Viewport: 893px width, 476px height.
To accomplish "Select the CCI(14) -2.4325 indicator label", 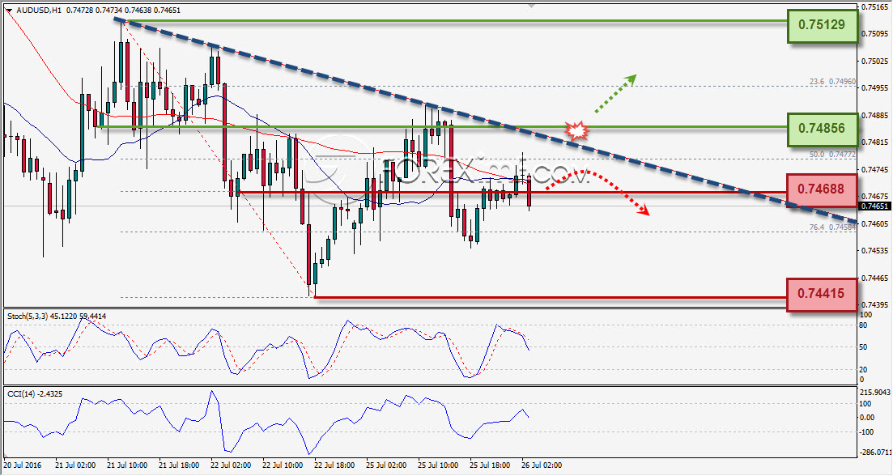I will pos(35,394).
